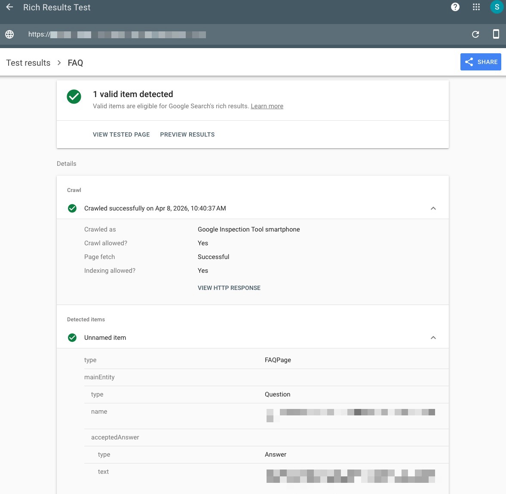506x494 pixels.
Task: Click the mainEntity row
Action: tap(267, 377)
